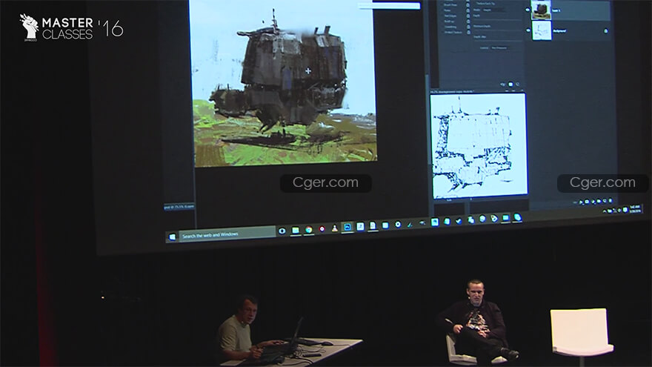Toggle the Wet Edges option

click(450, 16)
